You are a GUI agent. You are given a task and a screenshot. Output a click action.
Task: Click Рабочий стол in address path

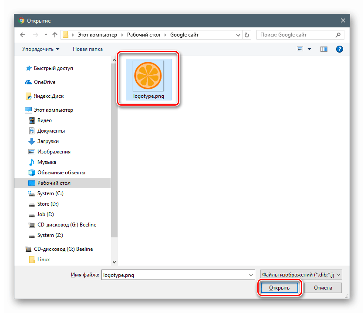pyautogui.click(x=143, y=35)
